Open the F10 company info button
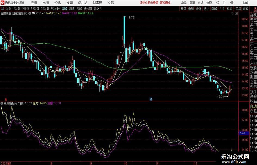 pyautogui.click(x=222, y=8)
